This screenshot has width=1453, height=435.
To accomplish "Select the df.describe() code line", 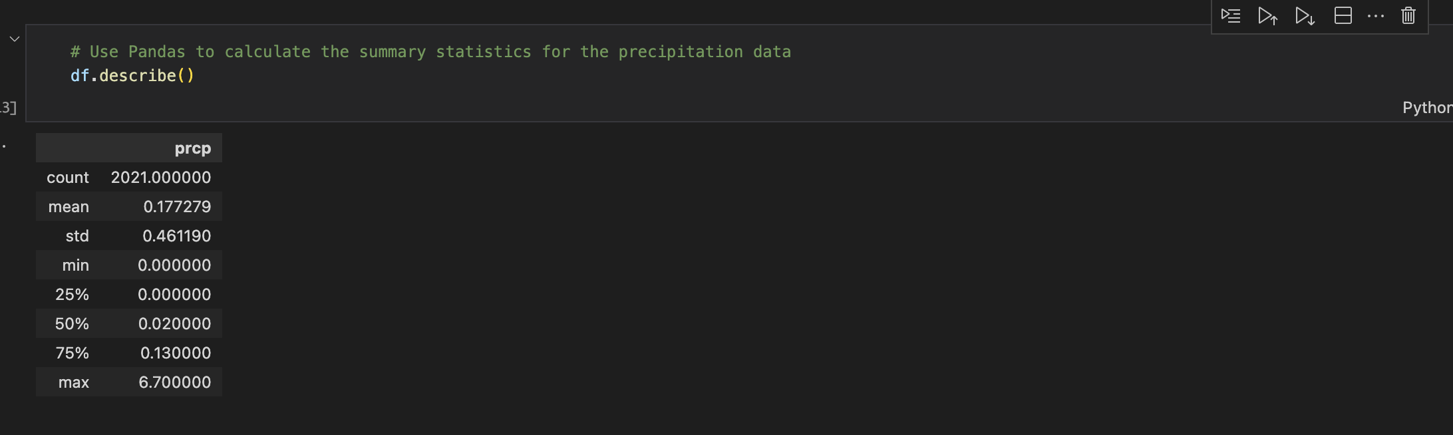I will pos(132,75).
